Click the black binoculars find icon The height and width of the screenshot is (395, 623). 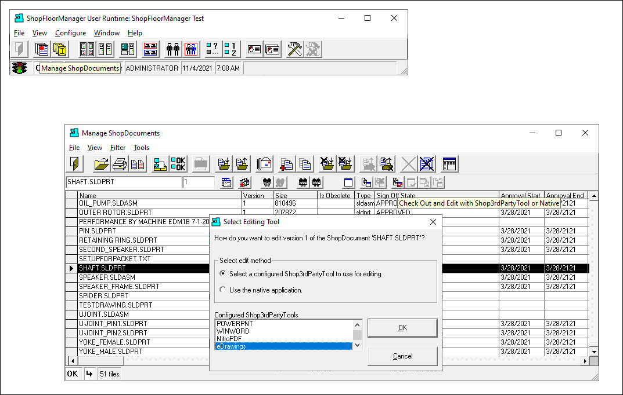tap(267, 182)
